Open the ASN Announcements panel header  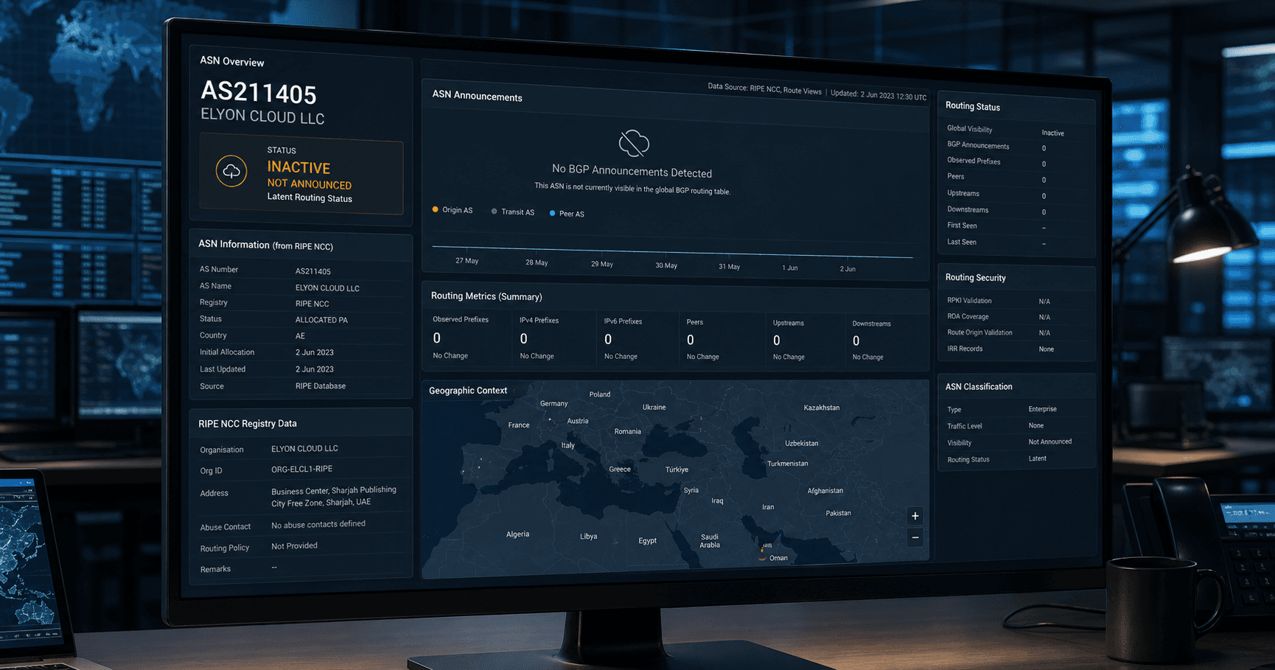click(477, 96)
